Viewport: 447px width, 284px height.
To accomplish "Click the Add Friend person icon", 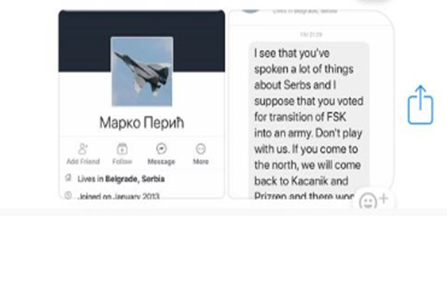I will [83, 149].
